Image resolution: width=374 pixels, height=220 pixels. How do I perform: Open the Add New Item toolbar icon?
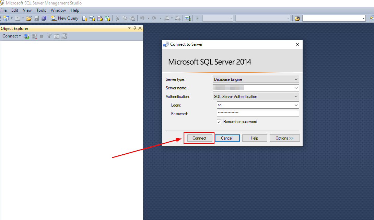click(x=17, y=18)
